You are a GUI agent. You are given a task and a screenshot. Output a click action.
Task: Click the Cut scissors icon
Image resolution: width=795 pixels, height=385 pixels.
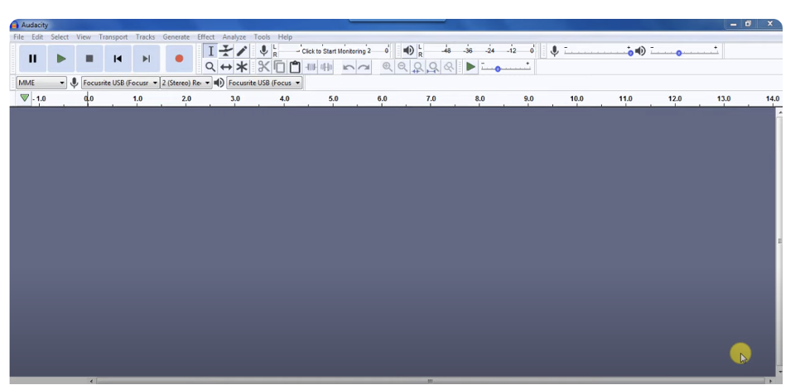[263, 67]
